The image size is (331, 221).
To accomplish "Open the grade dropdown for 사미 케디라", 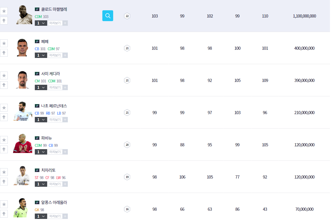I will pyautogui.click(x=41, y=88).
